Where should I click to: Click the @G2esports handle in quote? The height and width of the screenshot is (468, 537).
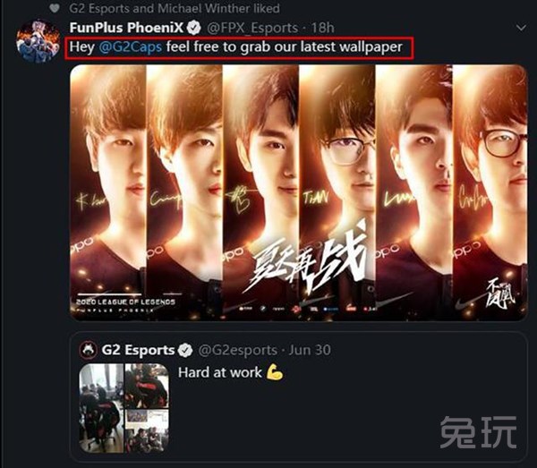pyautogui.click(x=238, y=350)
